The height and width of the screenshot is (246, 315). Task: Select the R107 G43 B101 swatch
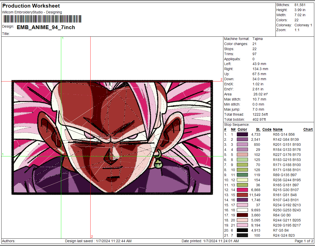pos(242,200)
